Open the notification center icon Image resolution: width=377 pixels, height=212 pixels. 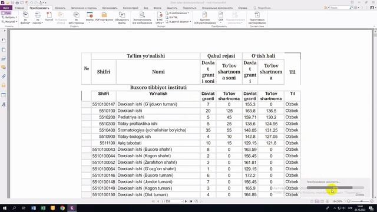point(372,208)
